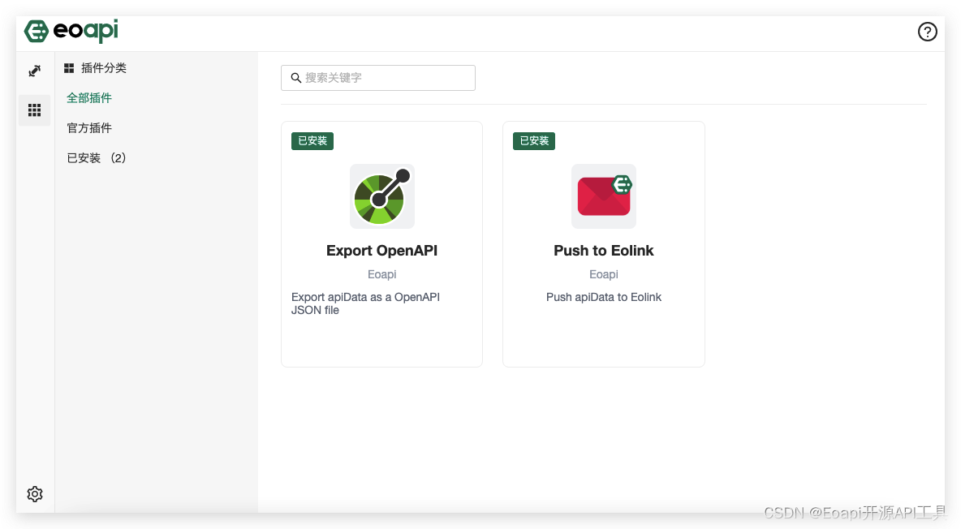Select the plugin grid sidebar icon
Viewport: 961px width, 529px height.
(x=34, y=110)
